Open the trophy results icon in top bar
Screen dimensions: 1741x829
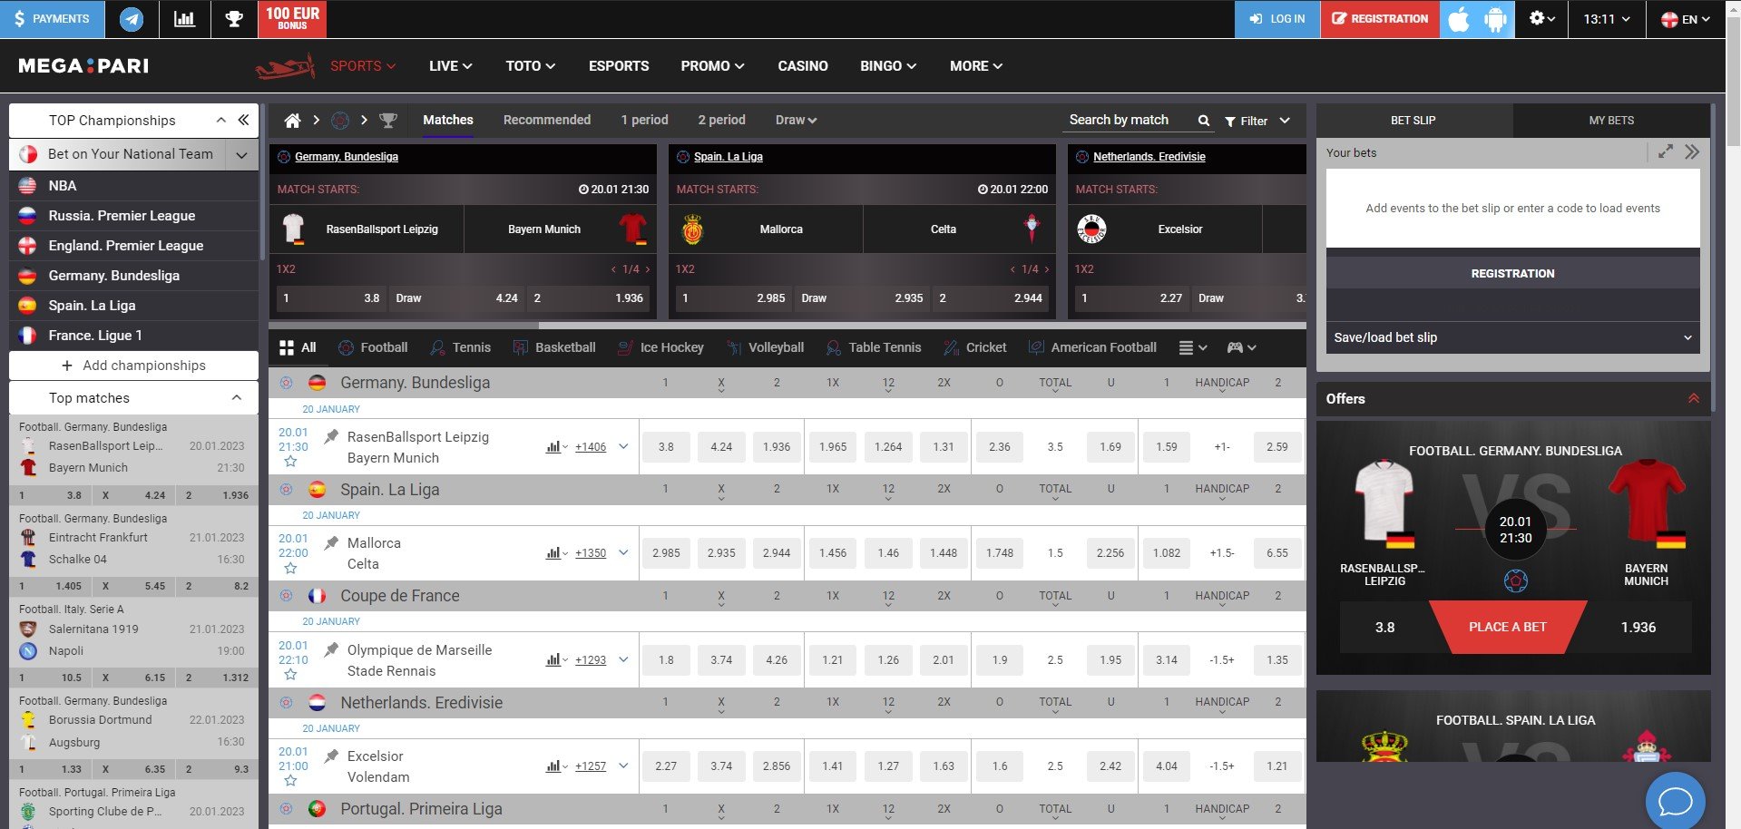coord(234,19)
